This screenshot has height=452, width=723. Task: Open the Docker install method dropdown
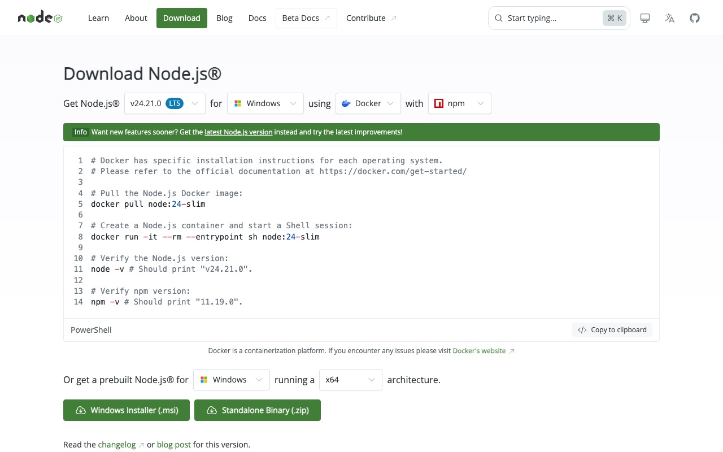click(x=368, y=103)
